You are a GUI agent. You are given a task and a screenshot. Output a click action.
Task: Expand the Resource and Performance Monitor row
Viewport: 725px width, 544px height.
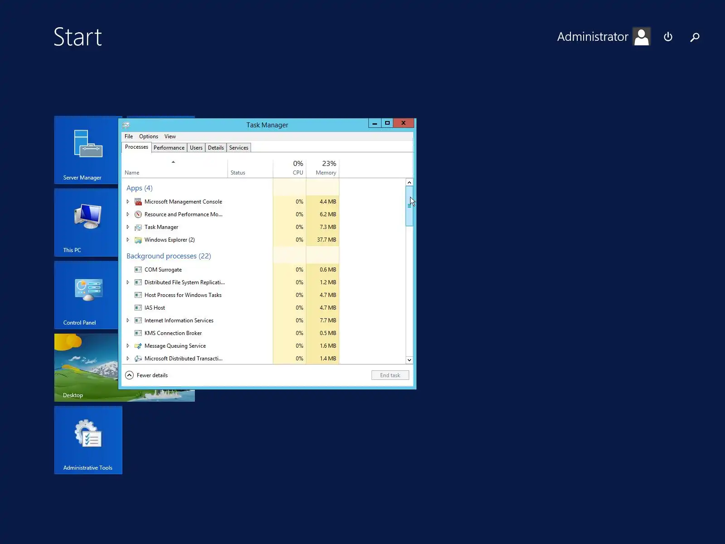pyautogui.click(x=128, y=214)
